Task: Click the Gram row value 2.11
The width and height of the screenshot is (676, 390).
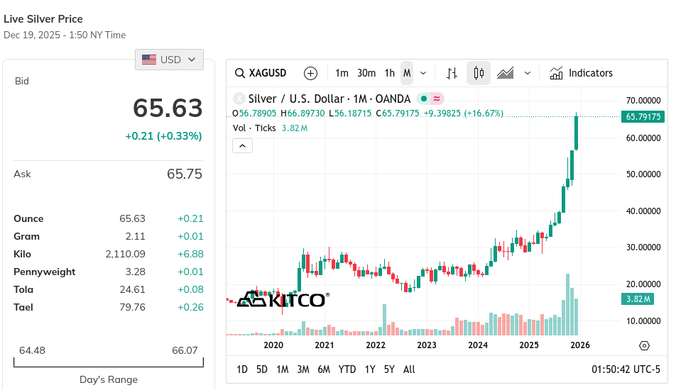Action: tap(136, 236)
